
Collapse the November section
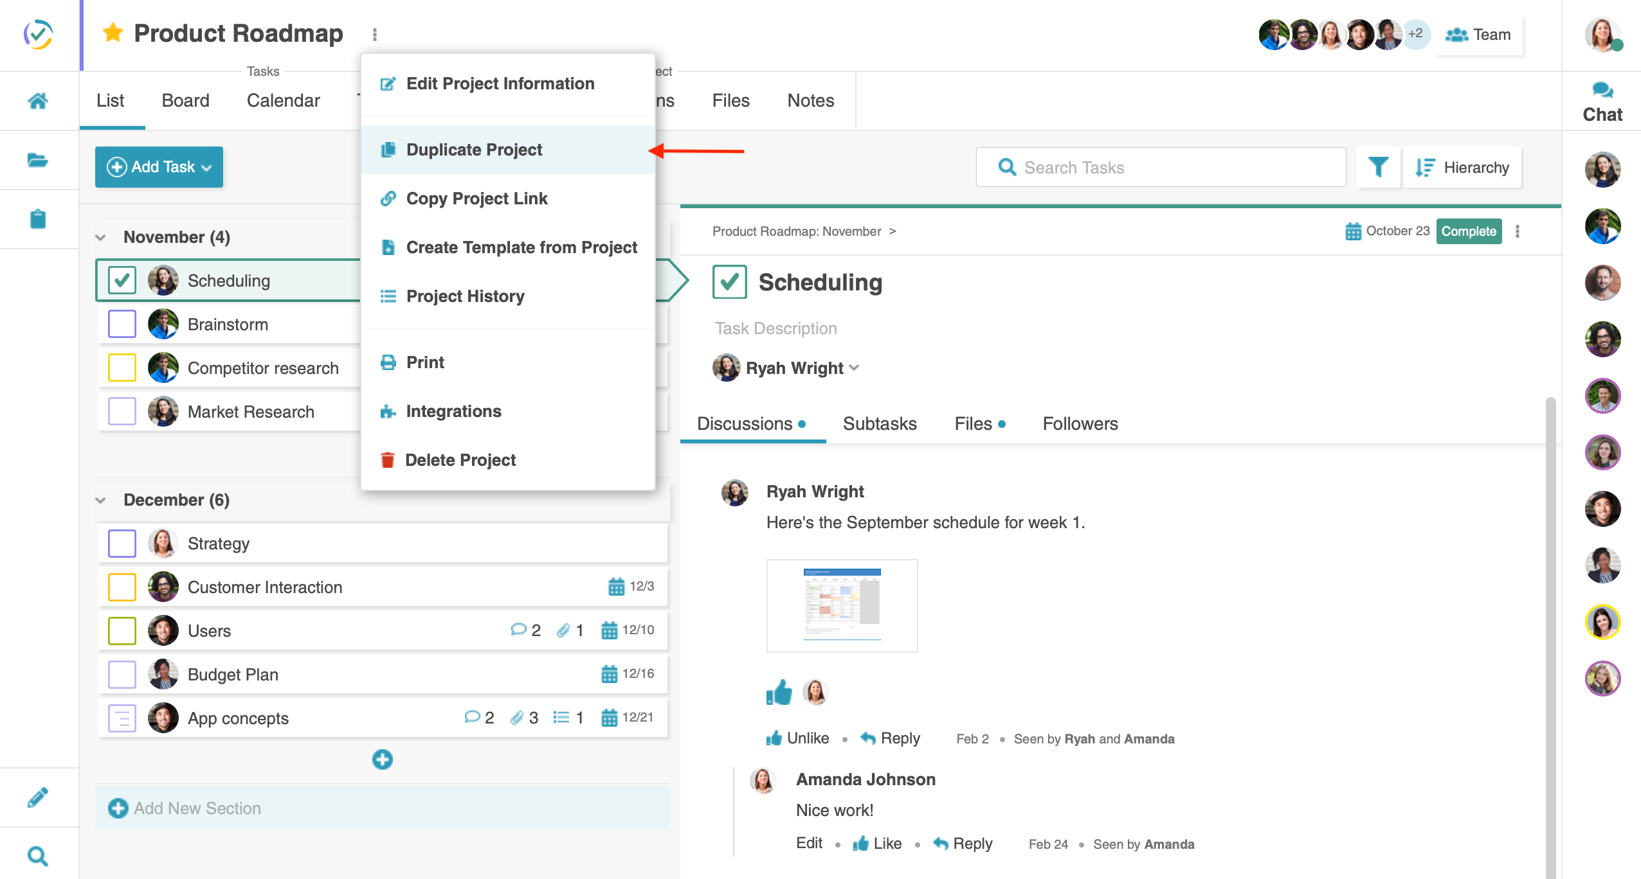pyautogui.click(x=102, y=236)
